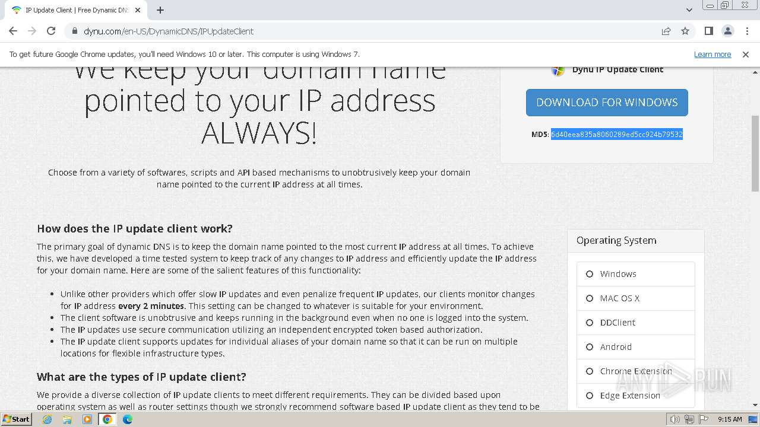
Task: Dismiss the Chrome update notification bar
Action: (x=746, y=54)
